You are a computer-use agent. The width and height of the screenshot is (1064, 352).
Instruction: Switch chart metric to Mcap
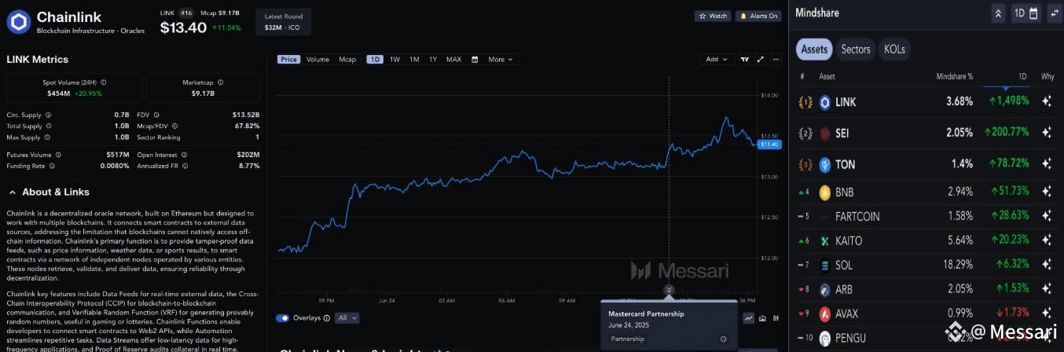tap(347, 59)
